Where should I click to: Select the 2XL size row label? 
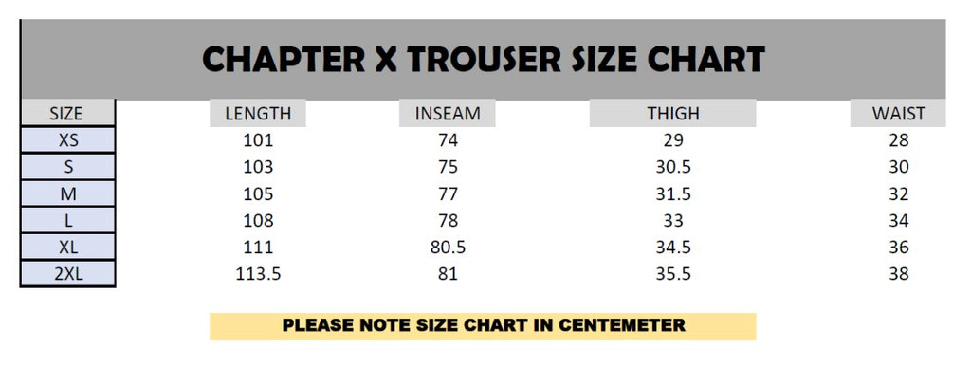[x=68, y=273]
